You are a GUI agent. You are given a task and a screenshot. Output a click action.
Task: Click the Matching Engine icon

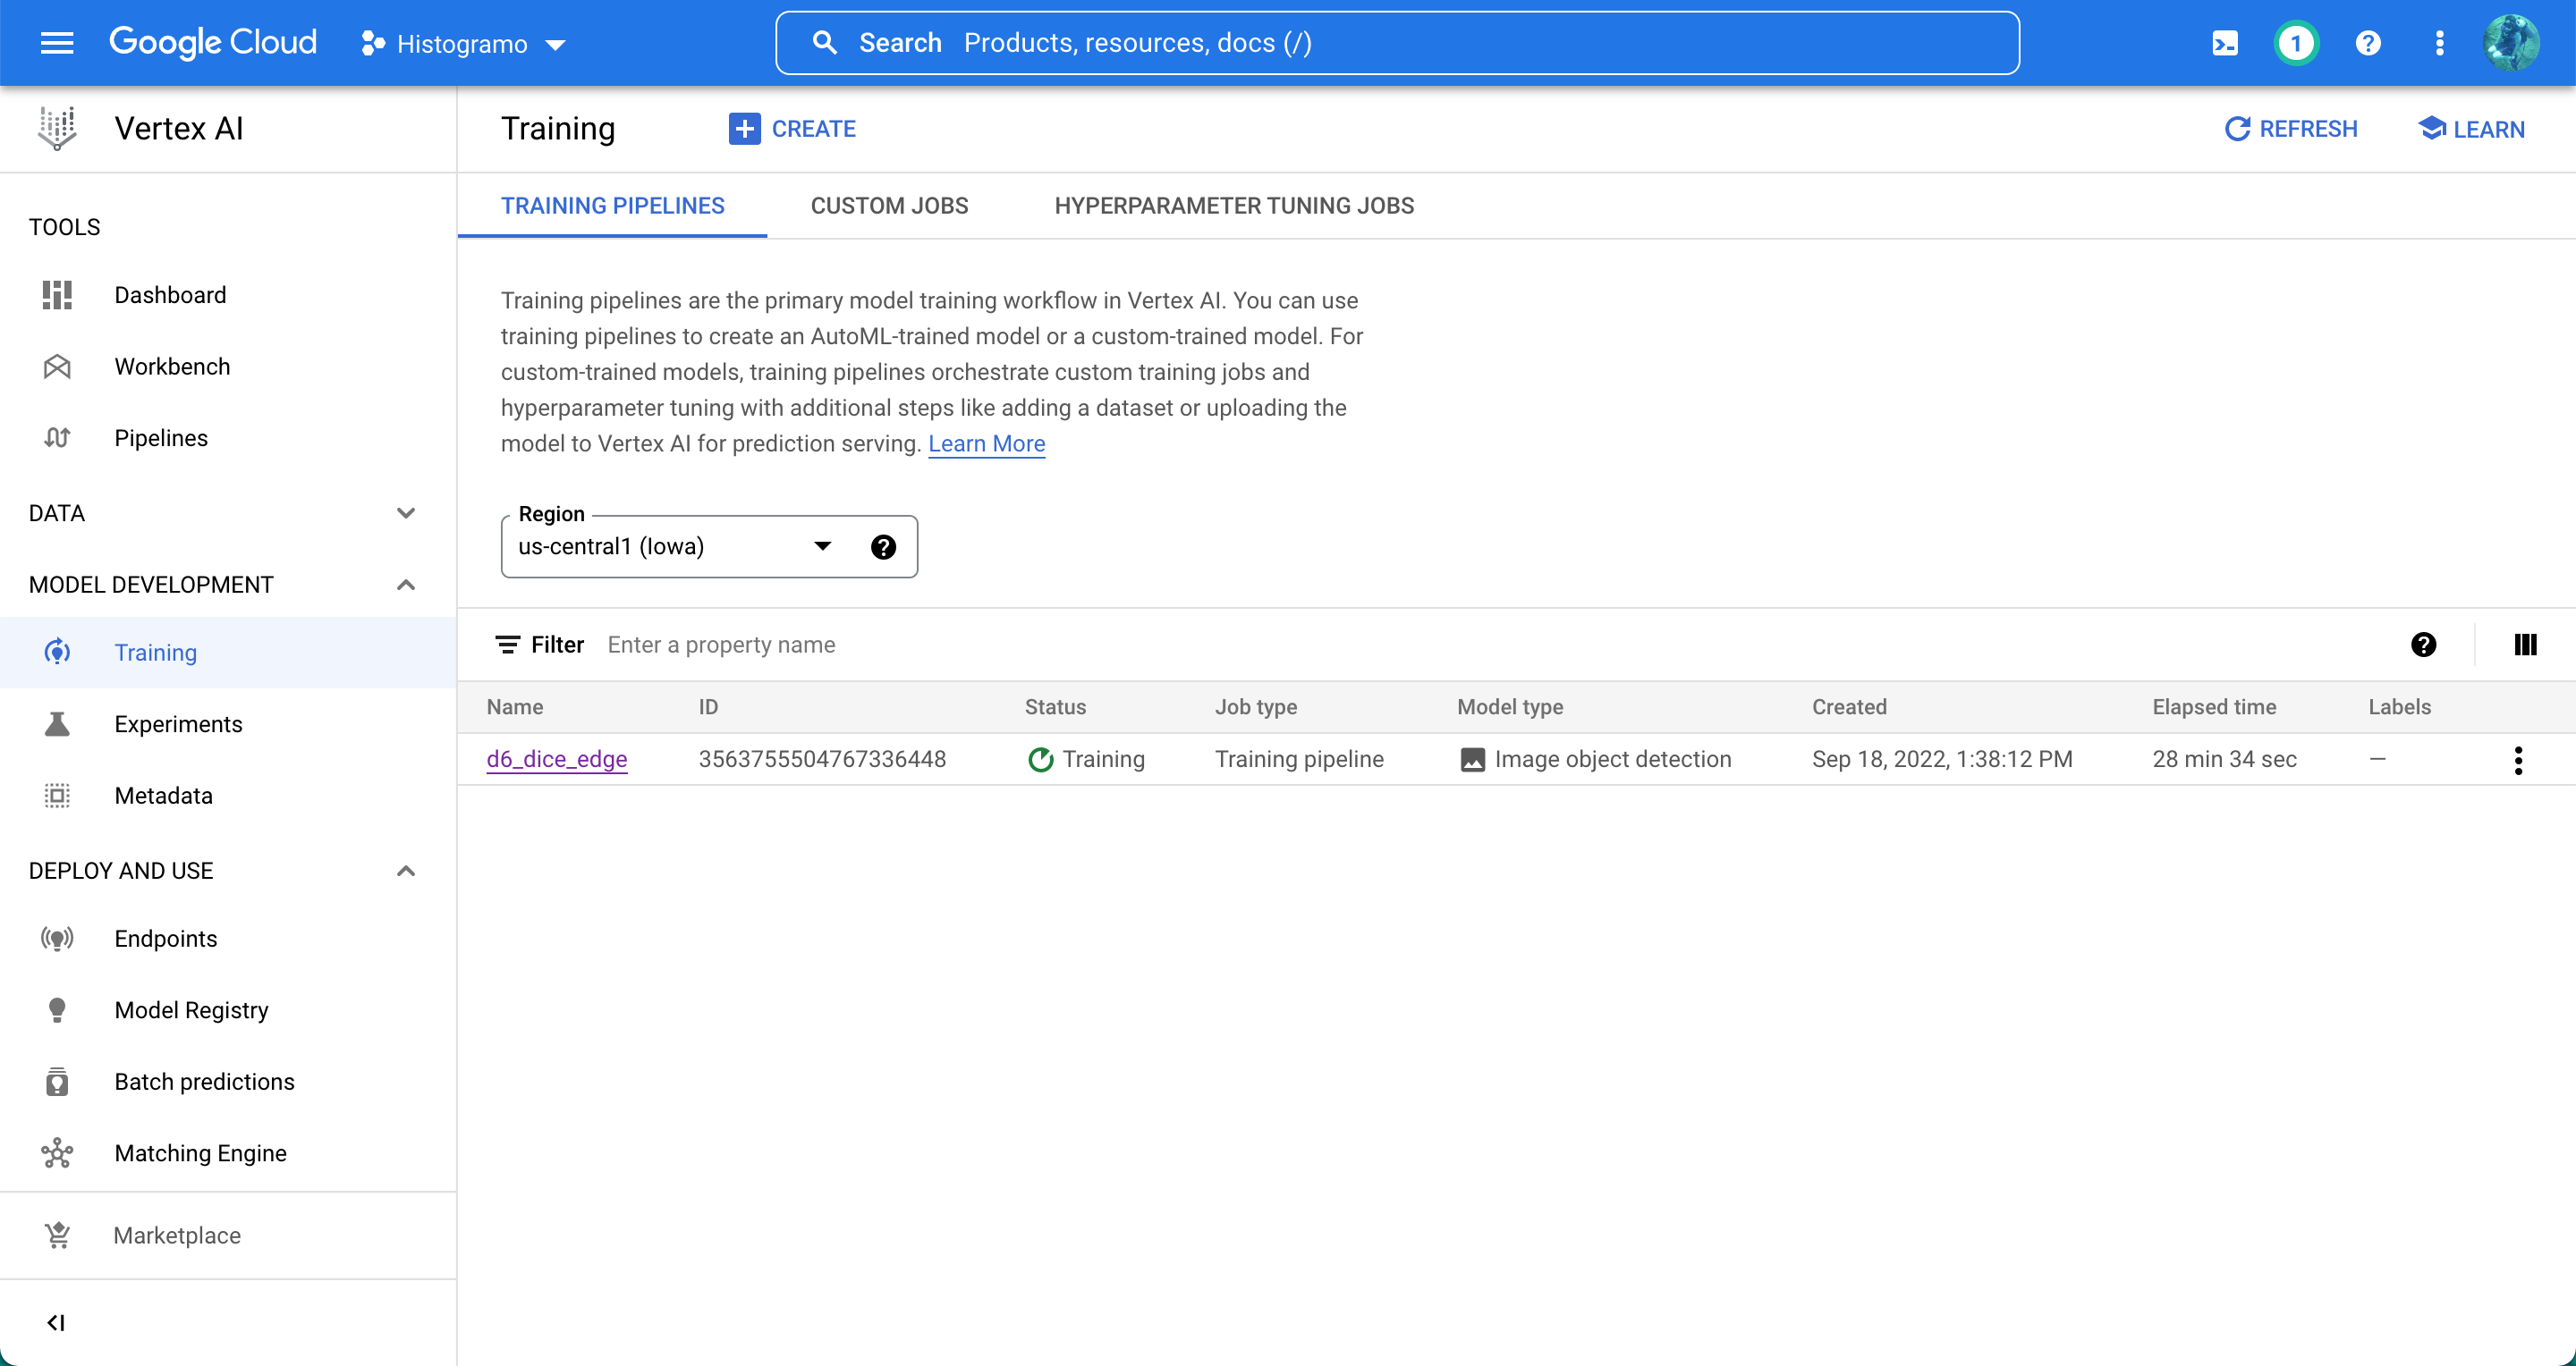(58, 1153)
